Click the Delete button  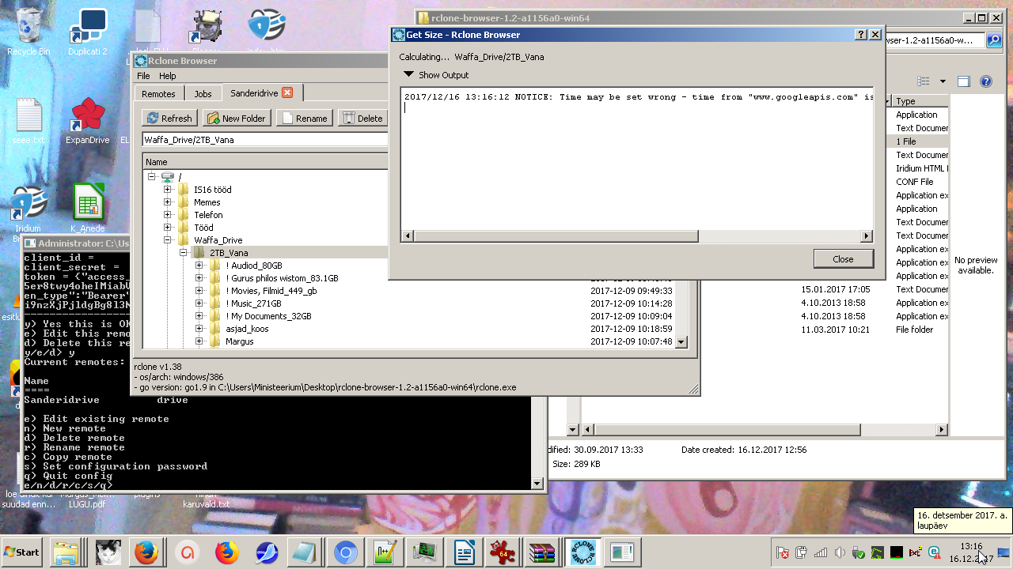[362, 118]
